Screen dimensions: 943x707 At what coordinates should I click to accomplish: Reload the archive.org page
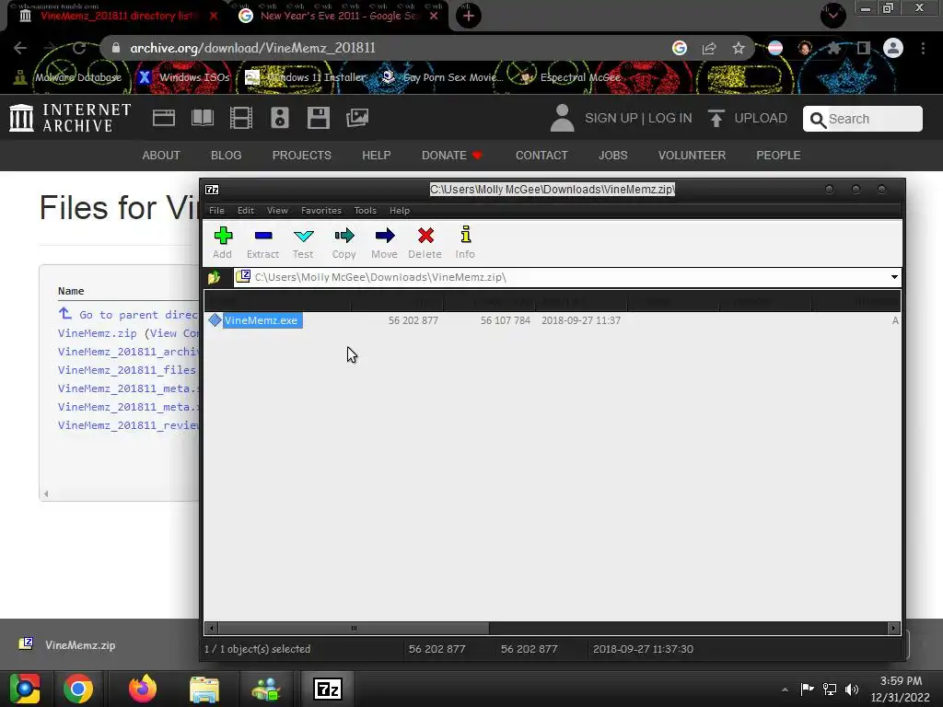click(x=79, y=48)
